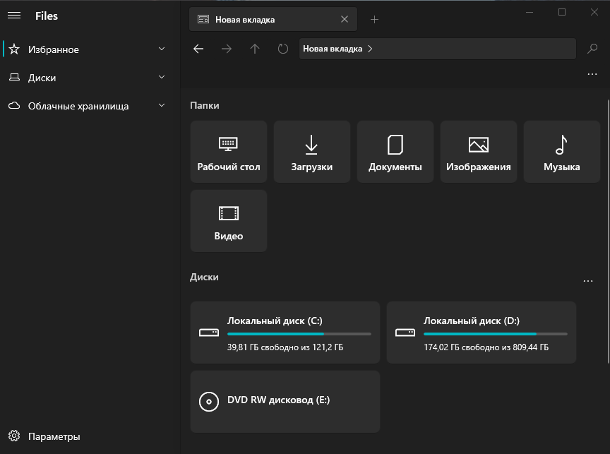610x454 pixels.
Task: Click the drive icon of Локальный диск (C:)
Action: (209, 333)
